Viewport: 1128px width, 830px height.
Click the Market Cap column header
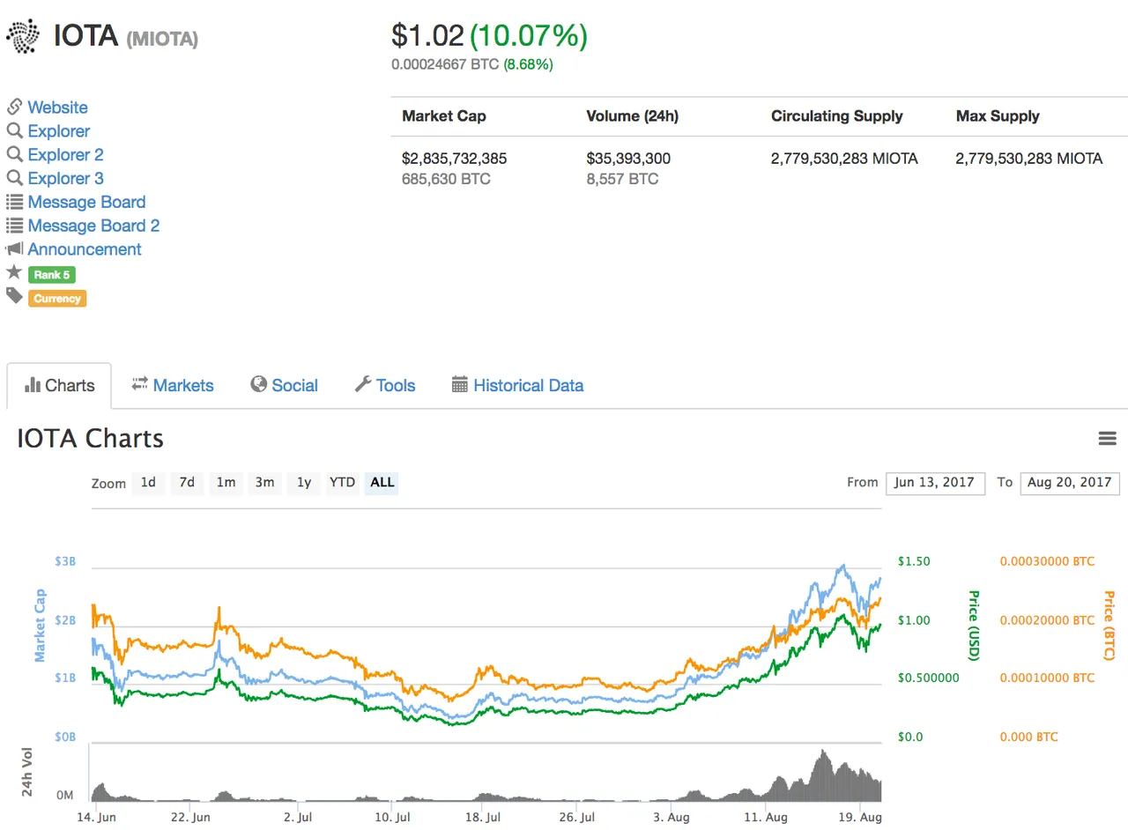click(x=444, y=116)
